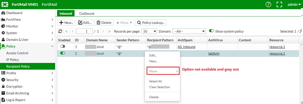Switch to the Outbound tab
303x104 pixels.
[x=87, y=14]
